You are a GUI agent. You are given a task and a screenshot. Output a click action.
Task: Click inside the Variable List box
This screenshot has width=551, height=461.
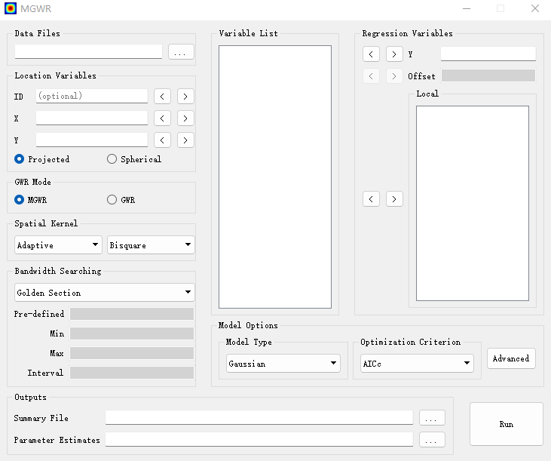coord(275,177)
